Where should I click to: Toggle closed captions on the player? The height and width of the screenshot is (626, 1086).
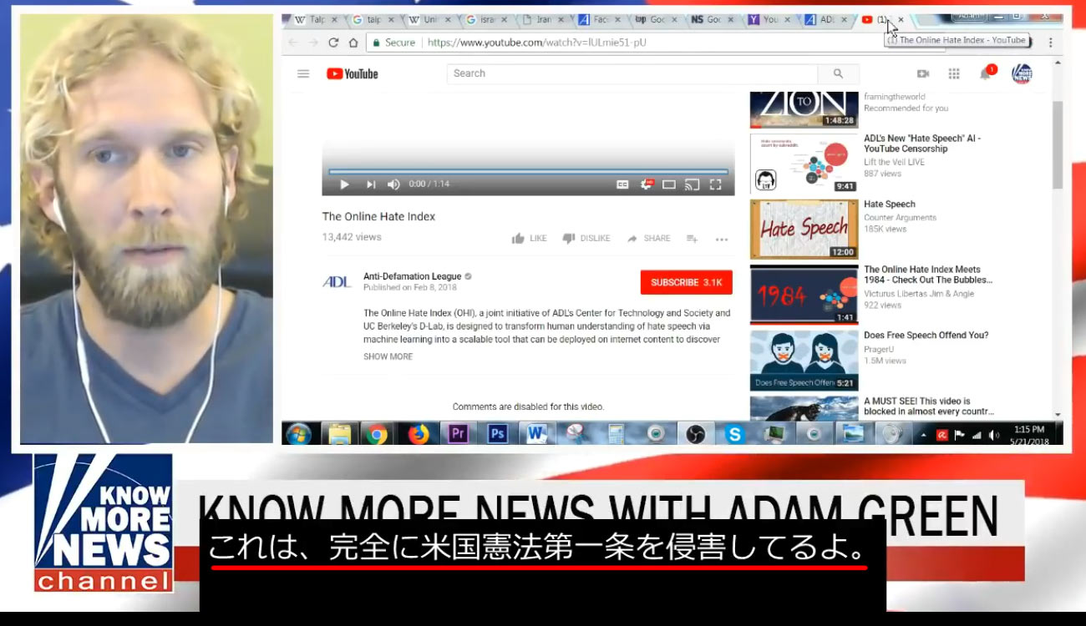[622, 184]
